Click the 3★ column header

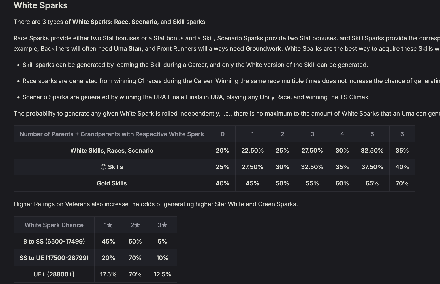coord(162,225)
